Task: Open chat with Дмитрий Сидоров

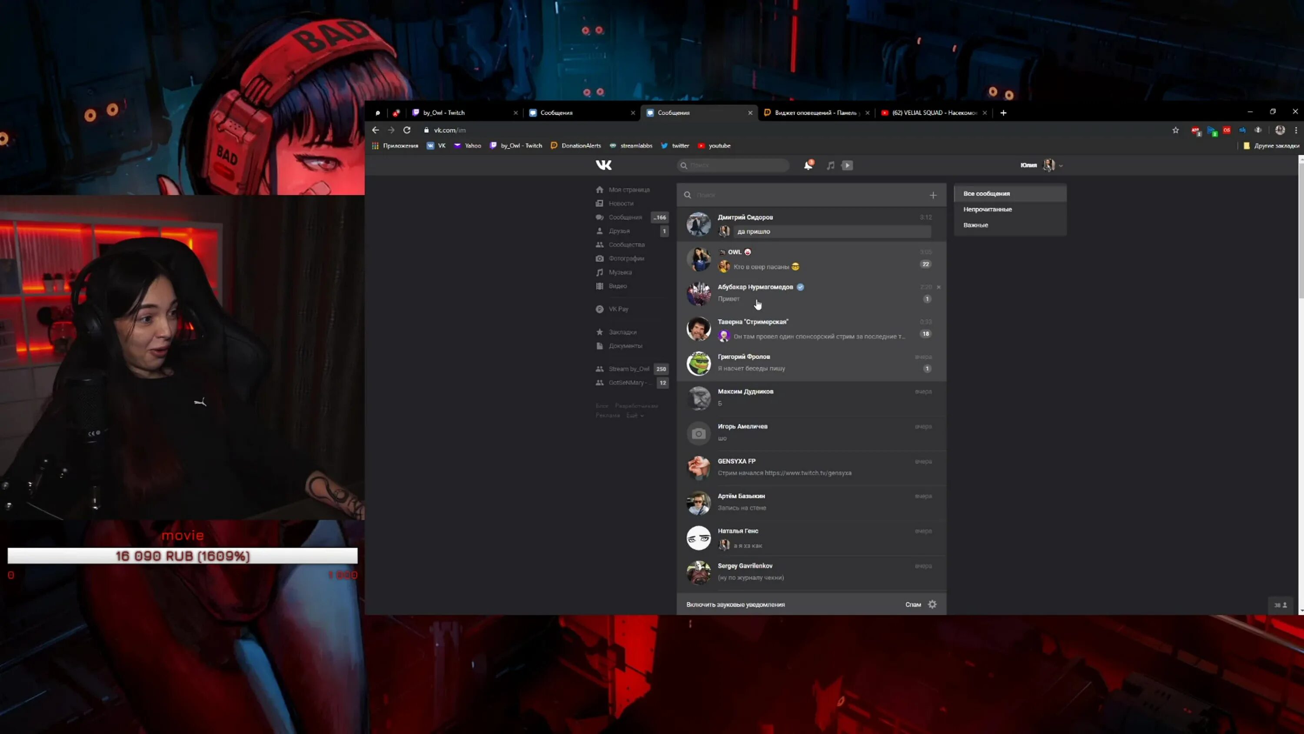Action: tap(812, 224)
